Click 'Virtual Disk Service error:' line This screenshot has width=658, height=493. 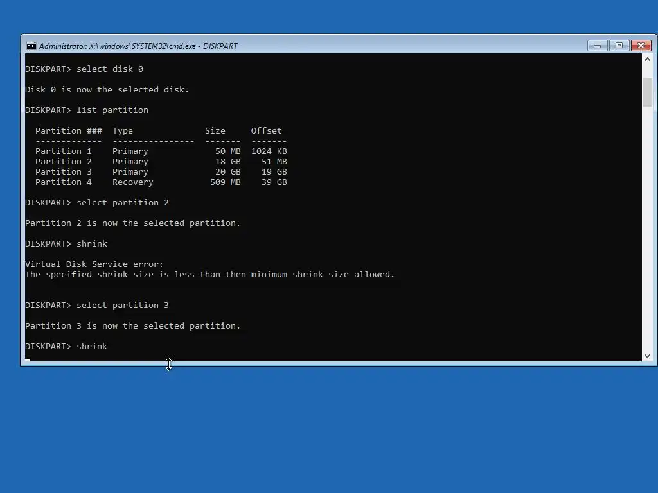94,264
